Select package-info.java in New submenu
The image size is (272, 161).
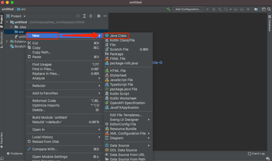(128, 63)
